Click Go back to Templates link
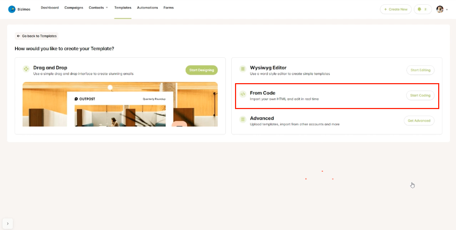This screenshot has height=230, width=456. pos(36,36)
